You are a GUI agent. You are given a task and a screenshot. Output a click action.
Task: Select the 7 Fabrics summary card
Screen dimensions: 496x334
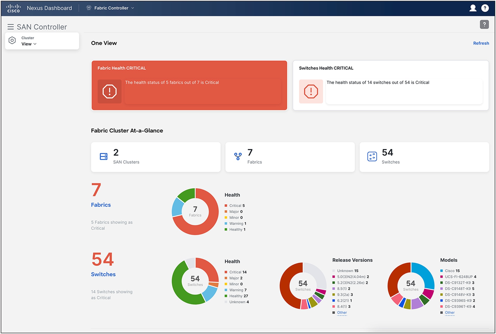coord(290,157)
